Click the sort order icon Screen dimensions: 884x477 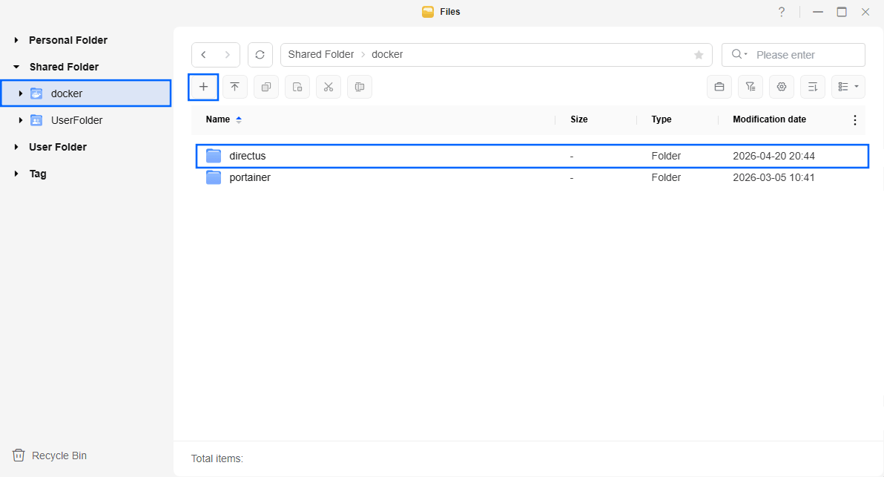(x=812, y=87)
